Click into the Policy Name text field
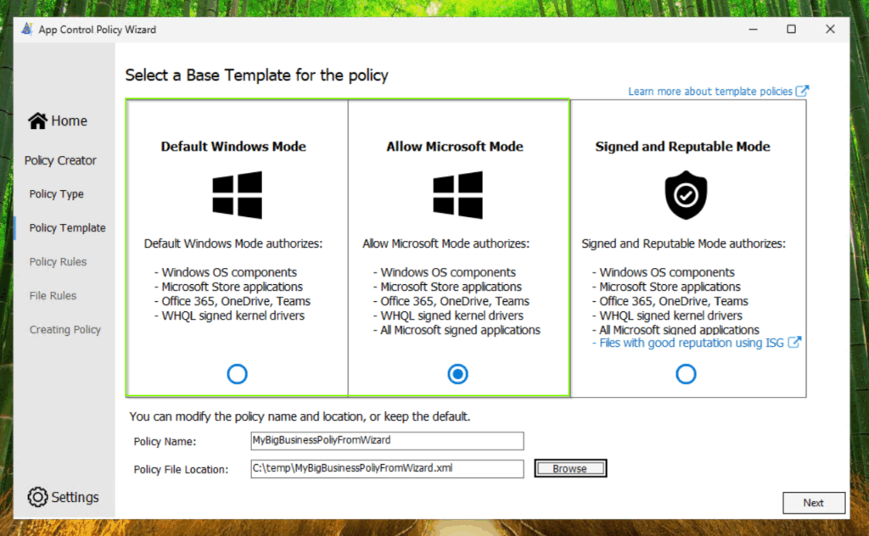Screen dimensions: 869x536 387,441
